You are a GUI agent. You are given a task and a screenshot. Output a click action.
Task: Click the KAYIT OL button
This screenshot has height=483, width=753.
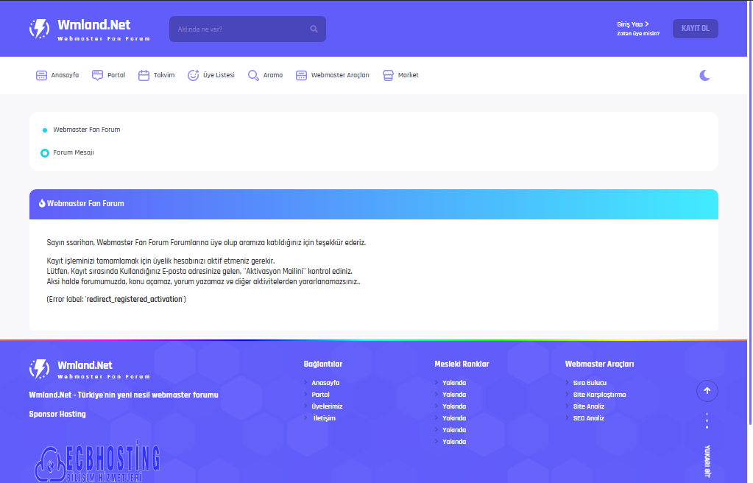[695, 29]
